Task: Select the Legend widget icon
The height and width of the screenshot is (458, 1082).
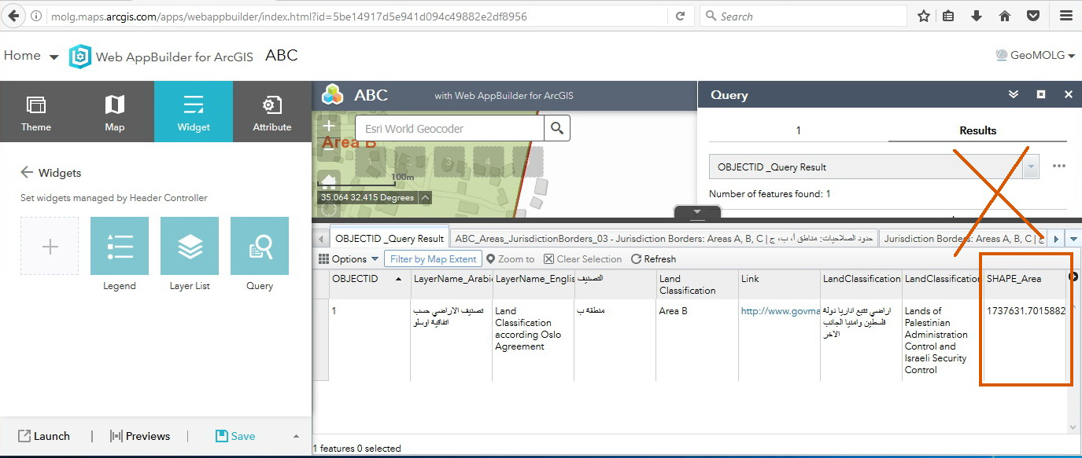Action: [120, 246]
